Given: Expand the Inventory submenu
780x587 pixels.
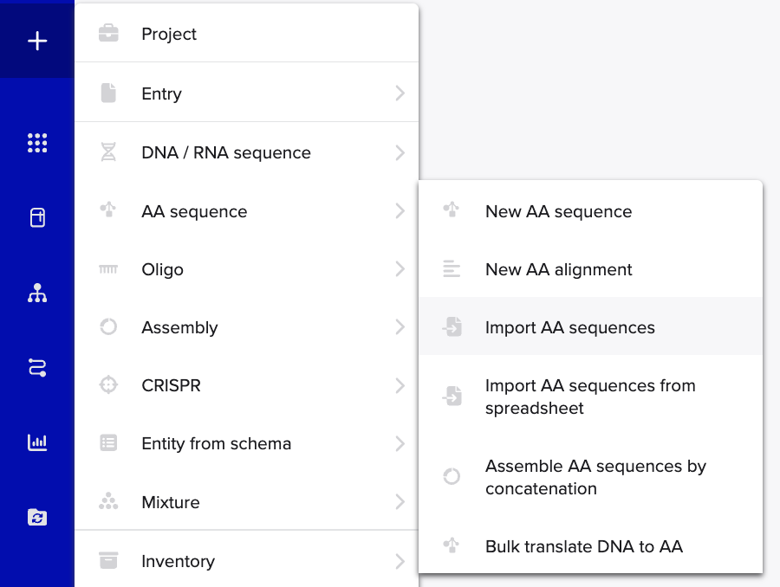Looking at the screenshot, I should [x=400, y=561].
